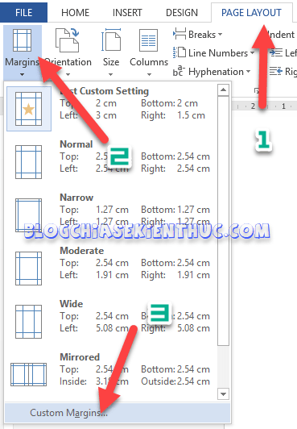Click the margins list scroll-down arrow
The image size is (297, 429).
(223, 394)
